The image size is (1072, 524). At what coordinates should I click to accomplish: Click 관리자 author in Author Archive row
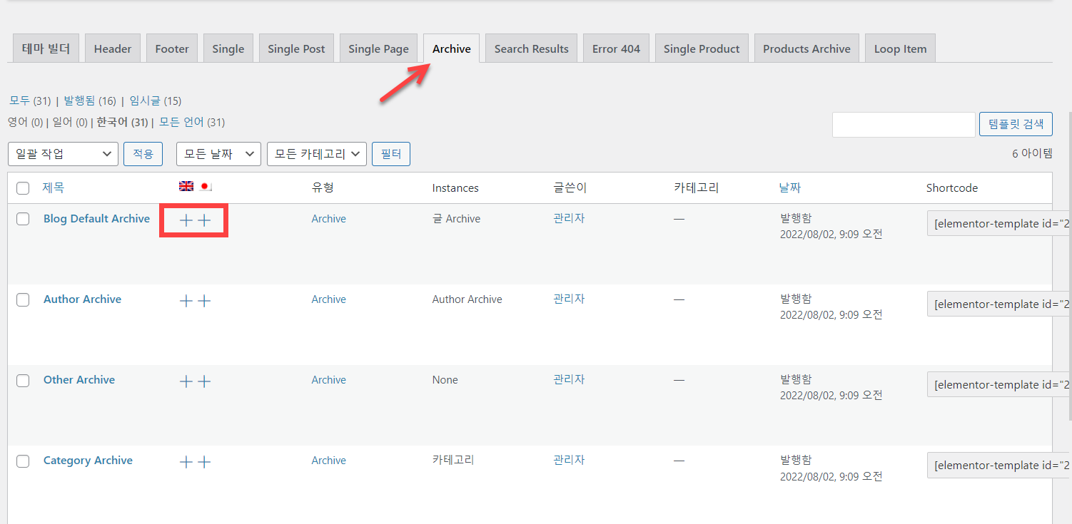tap(569, 299)
